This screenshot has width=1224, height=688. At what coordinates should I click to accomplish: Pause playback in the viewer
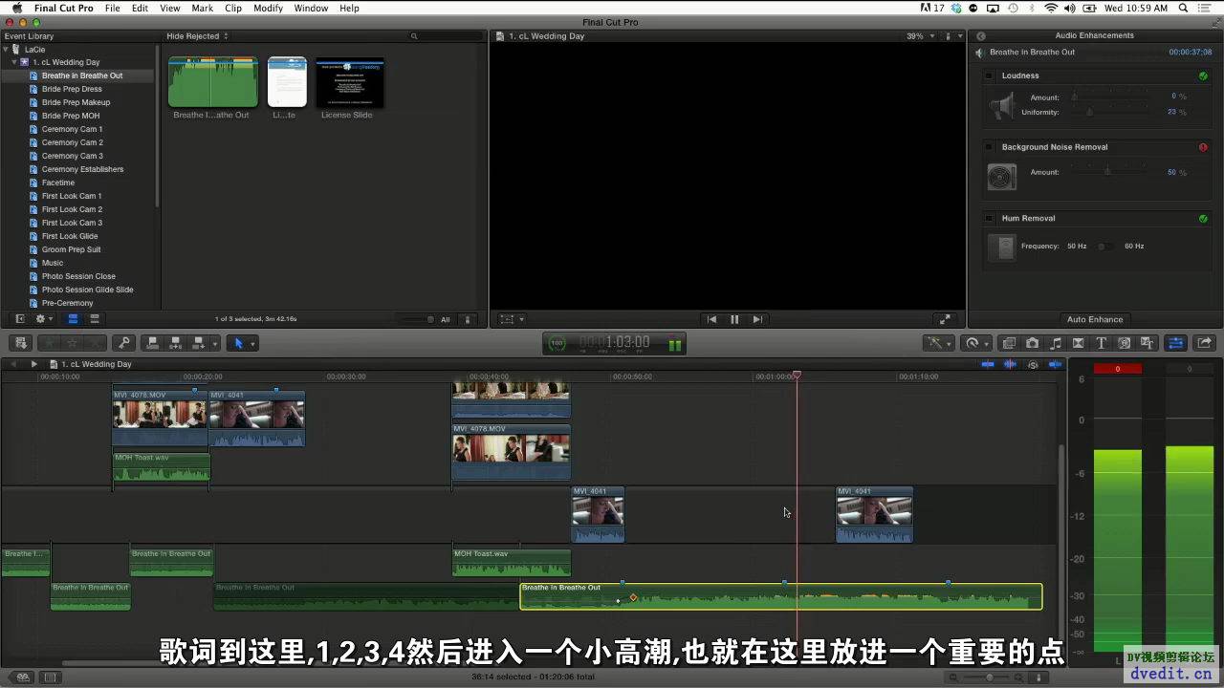[734, 319]
